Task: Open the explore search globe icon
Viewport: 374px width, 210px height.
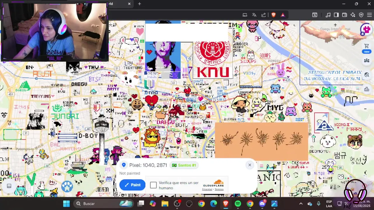Action: coord(367,75)
